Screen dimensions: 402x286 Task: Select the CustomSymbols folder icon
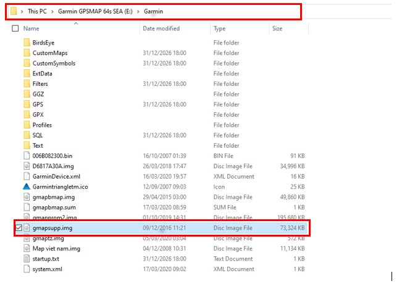tap(27, 63)
